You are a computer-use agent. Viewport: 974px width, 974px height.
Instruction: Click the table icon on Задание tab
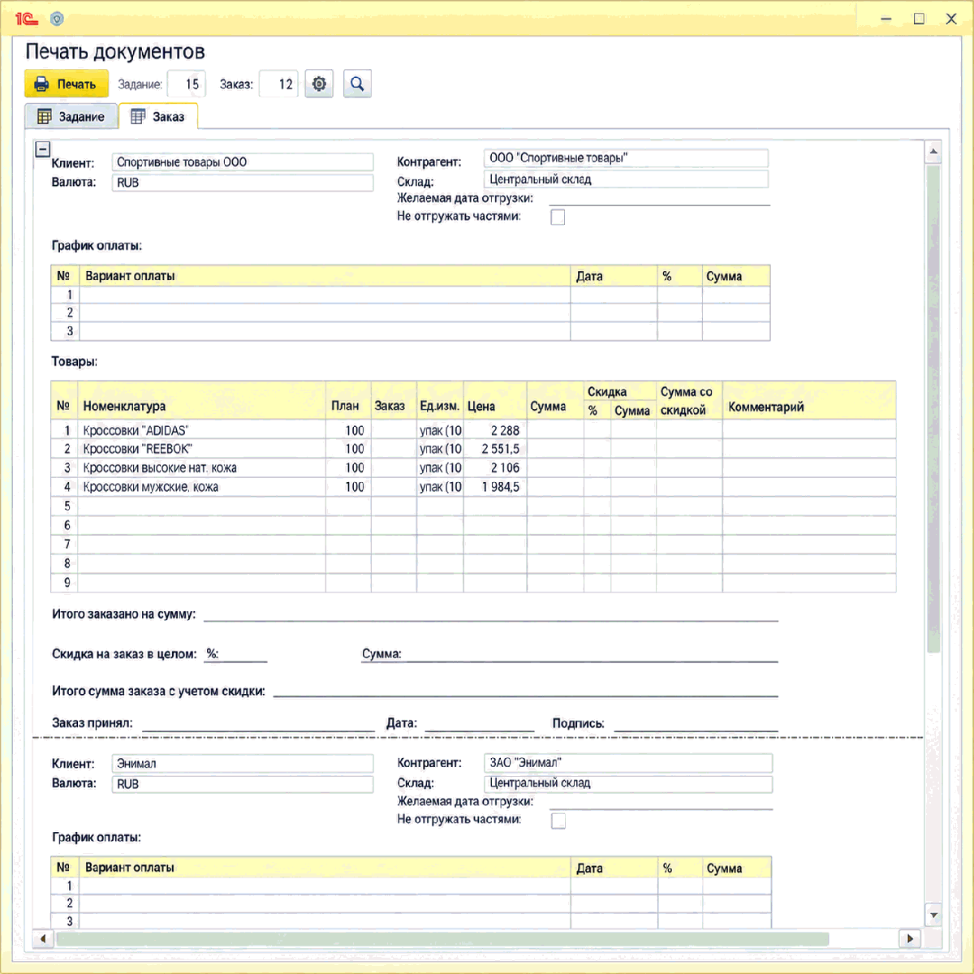45,116
